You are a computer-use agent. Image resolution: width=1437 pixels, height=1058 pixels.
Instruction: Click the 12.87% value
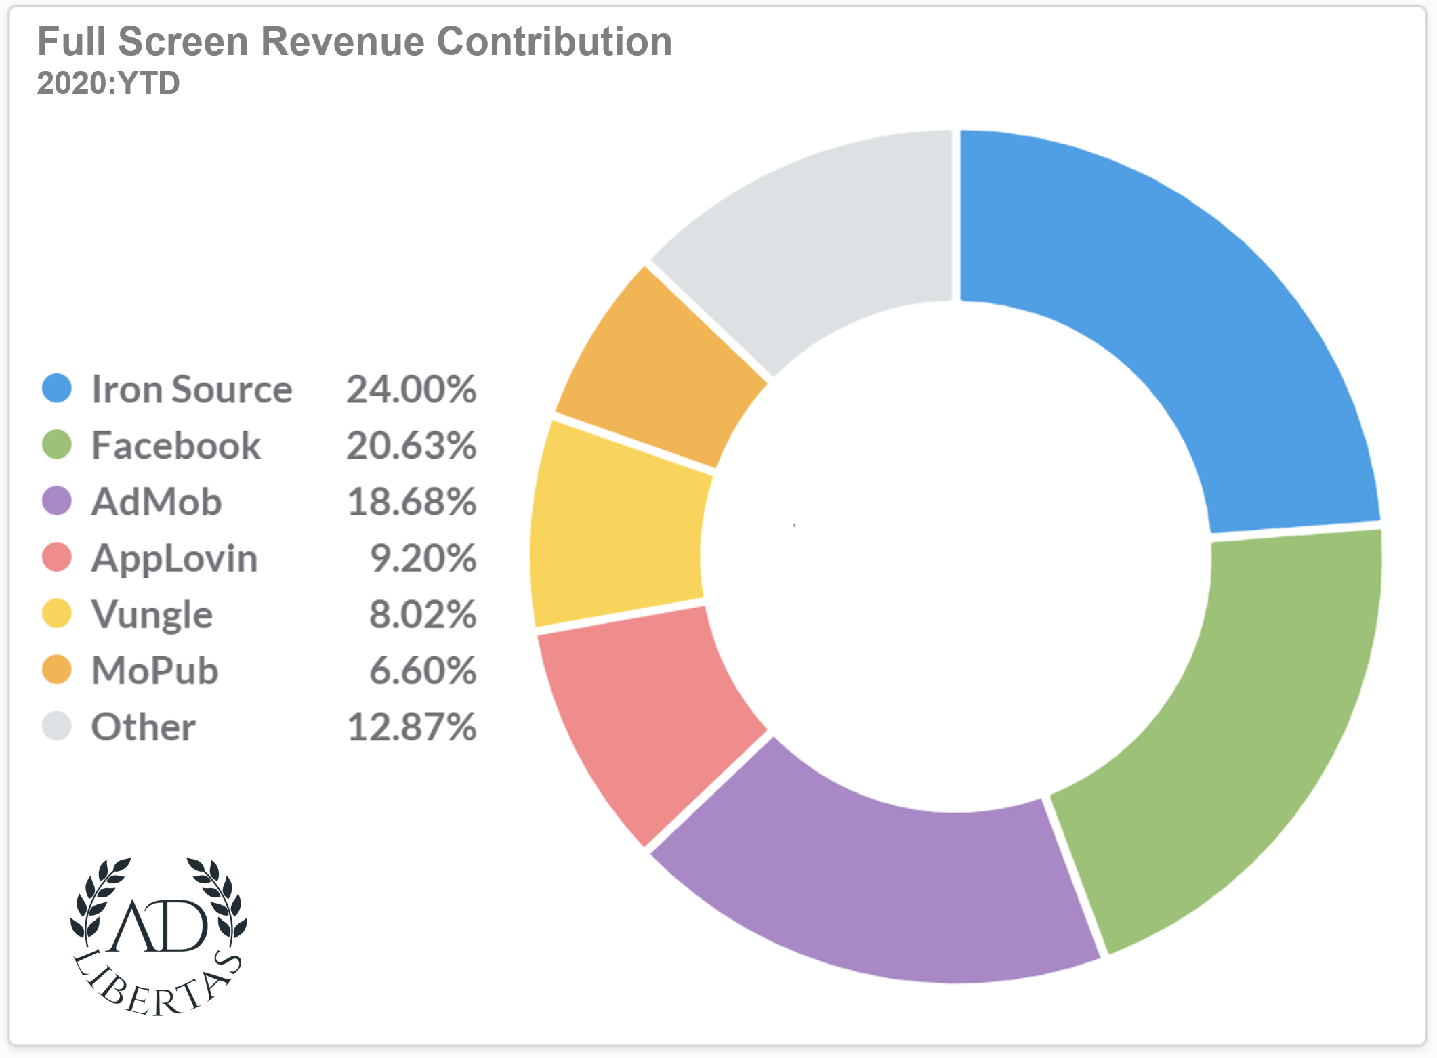tap(412, 727)
